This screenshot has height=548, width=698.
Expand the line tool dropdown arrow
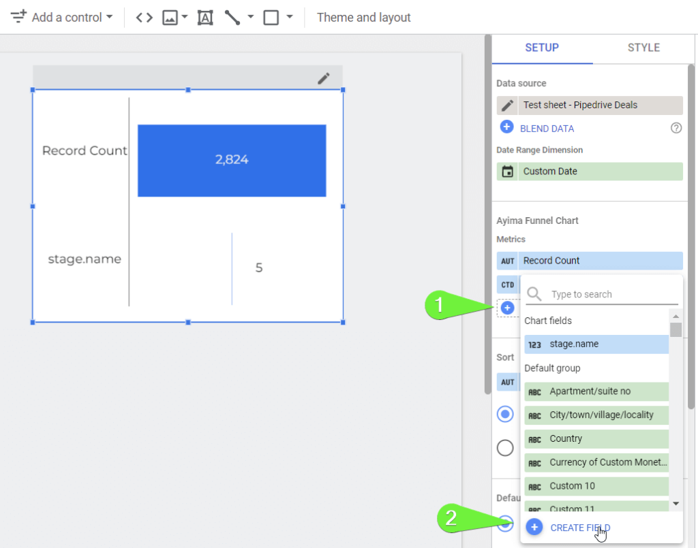[251, 17]
